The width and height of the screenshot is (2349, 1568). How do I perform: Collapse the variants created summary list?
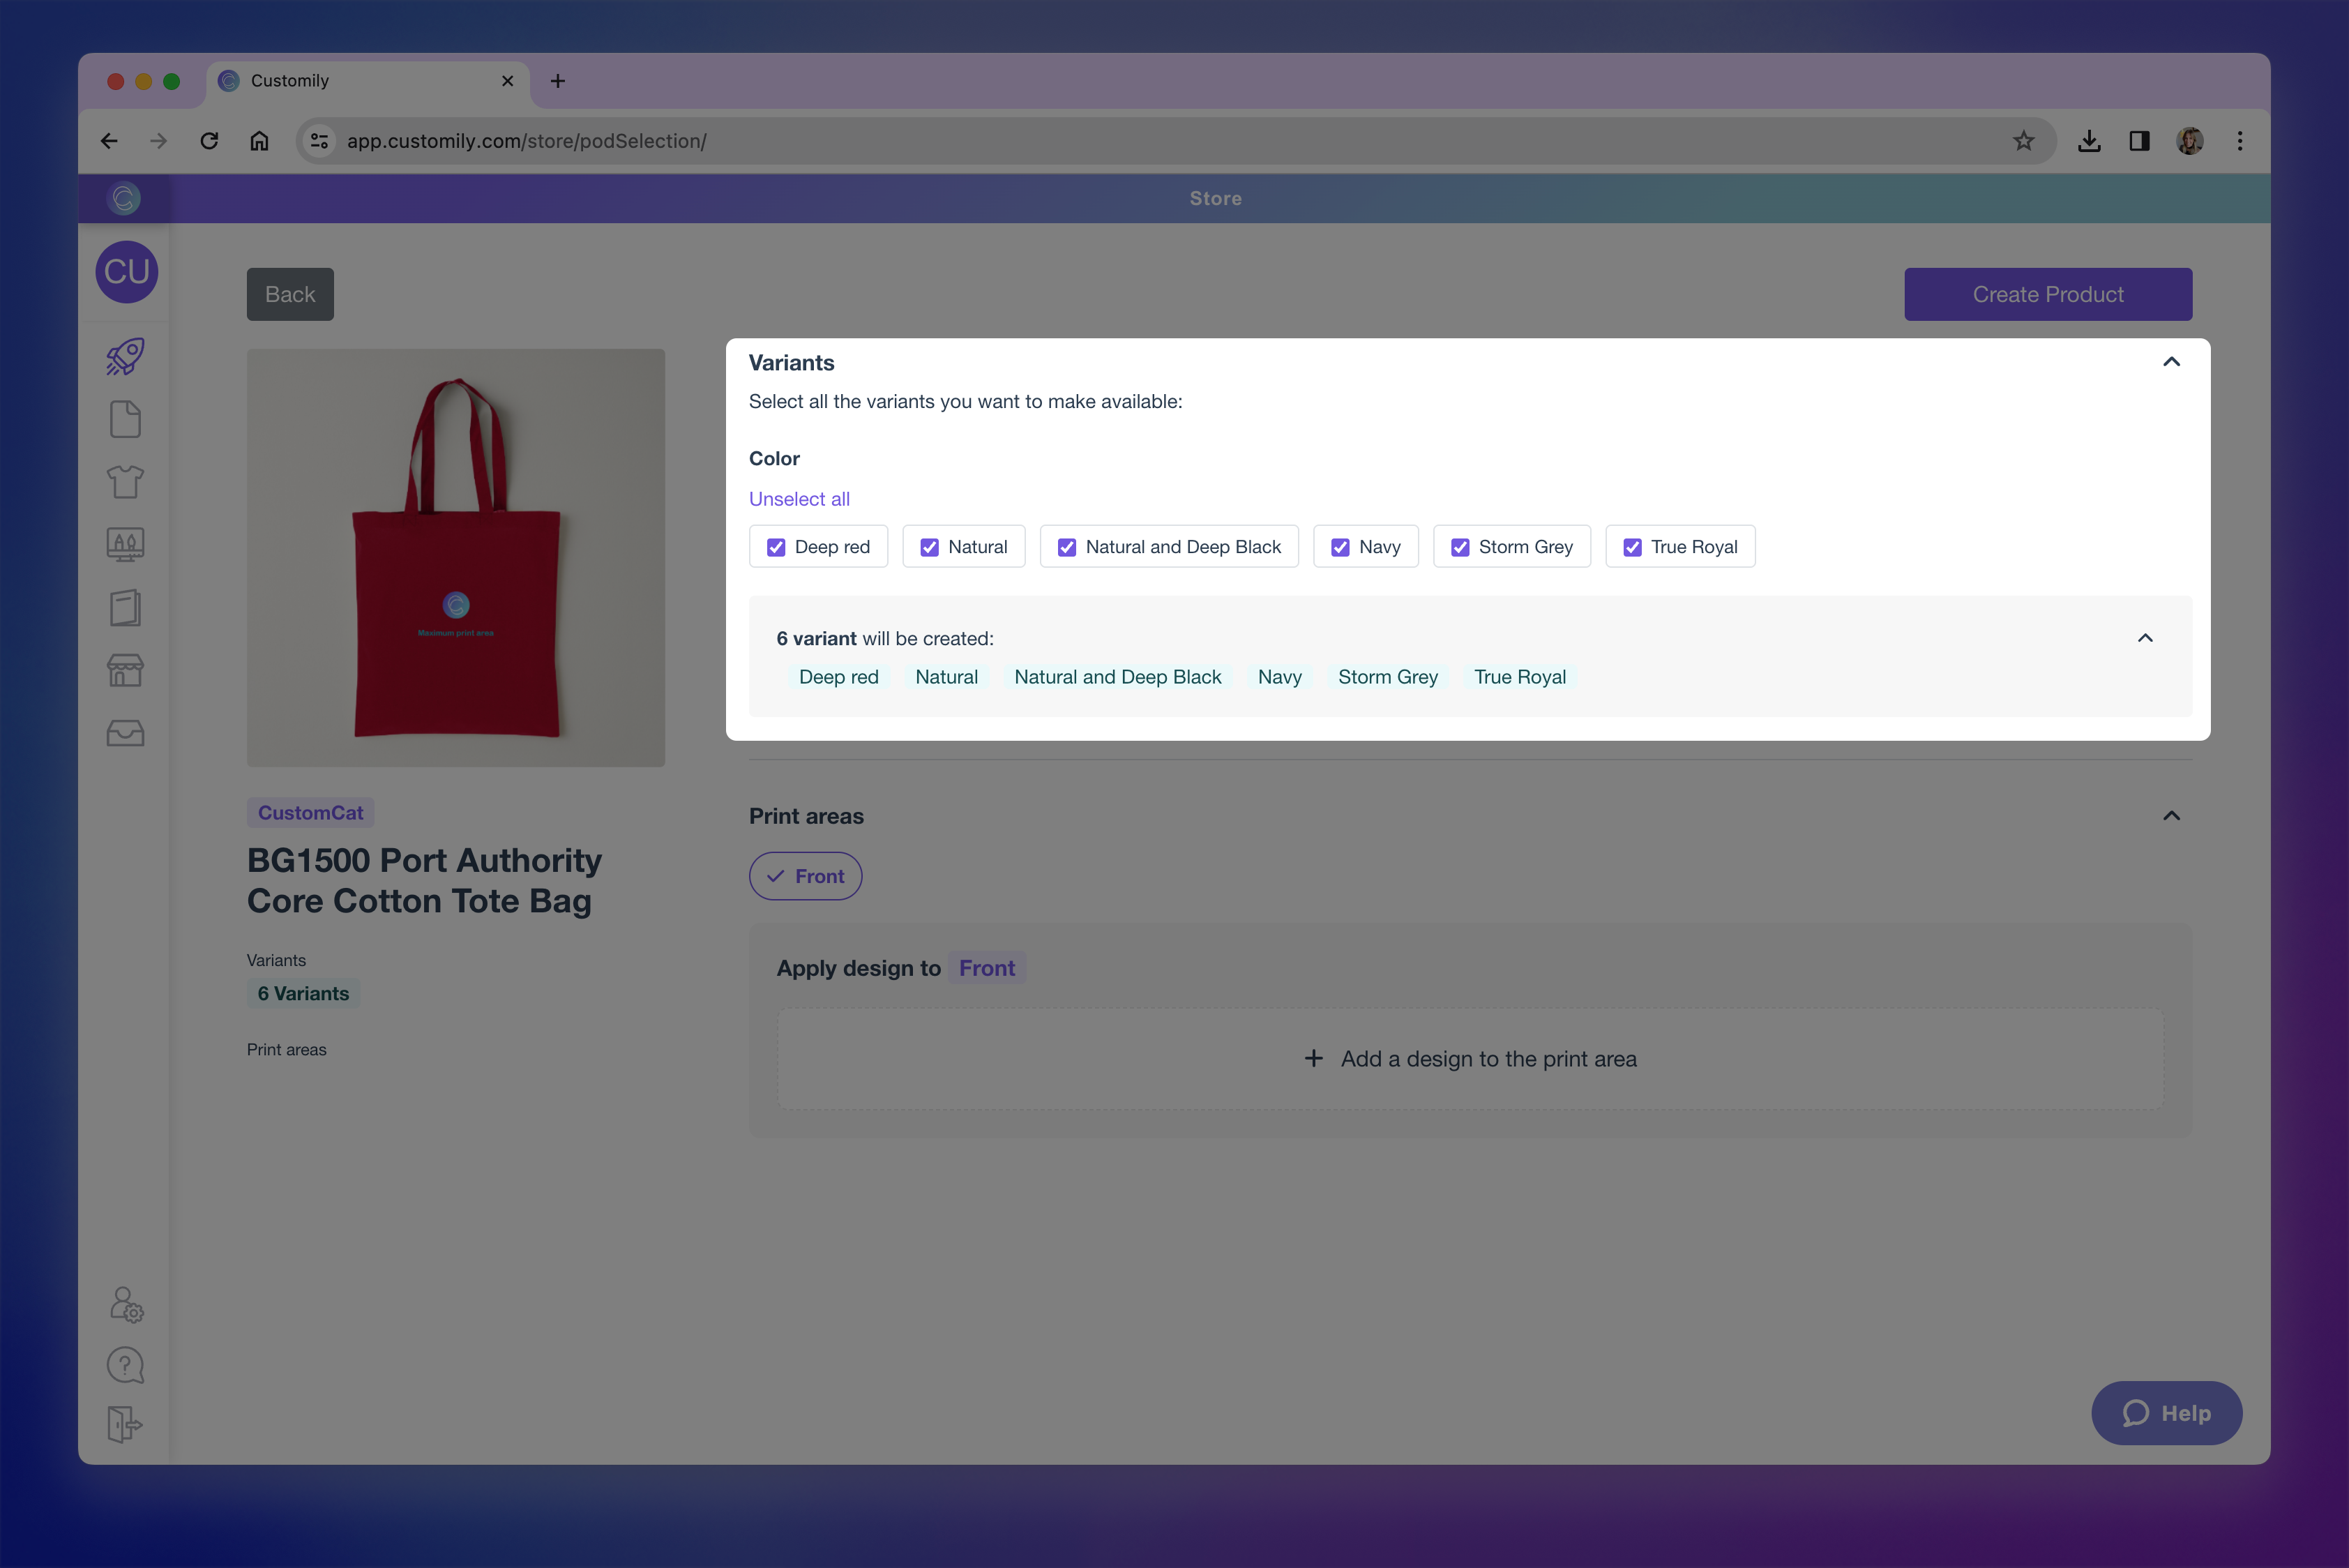coord(2145,638)
